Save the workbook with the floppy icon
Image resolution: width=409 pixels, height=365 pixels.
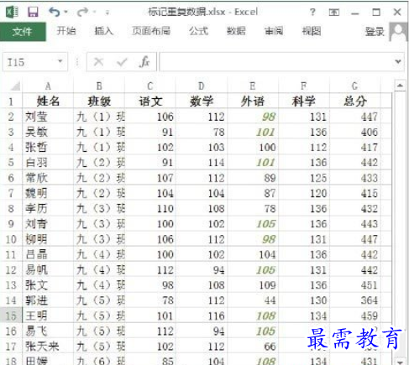[x=33, y=12]
